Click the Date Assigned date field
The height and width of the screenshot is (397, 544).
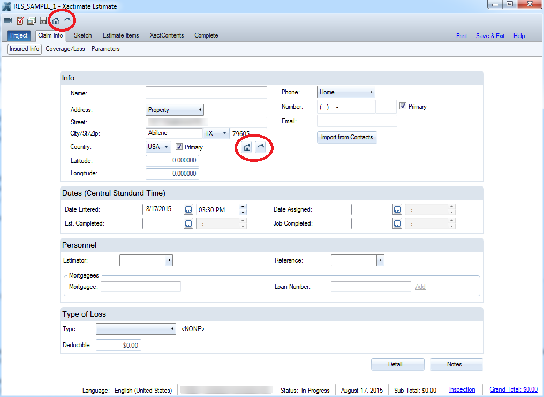[372, 209]
